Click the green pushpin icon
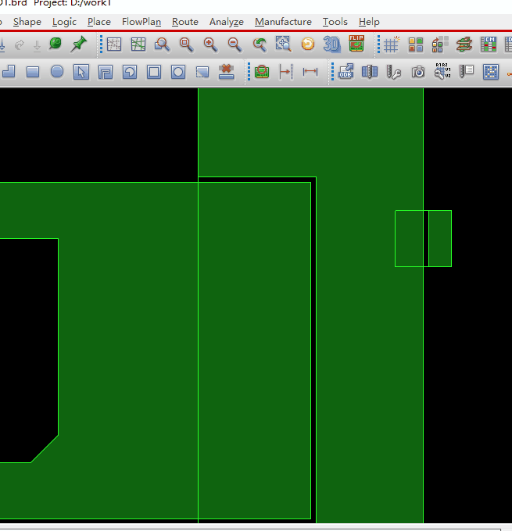Screen dimensions: 512x531 [x=79, y=45]
